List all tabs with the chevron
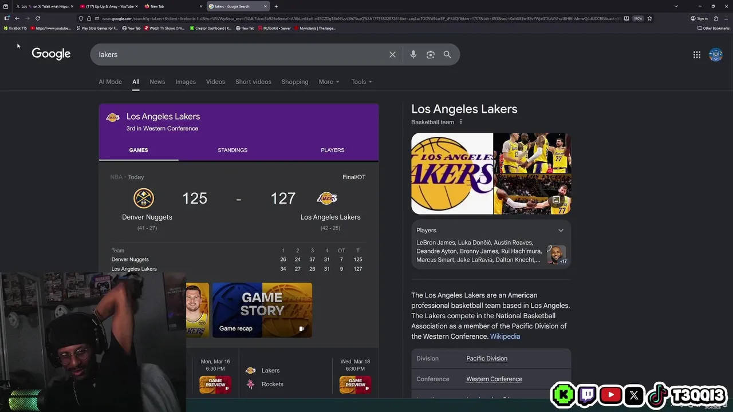 click(676, 6)
